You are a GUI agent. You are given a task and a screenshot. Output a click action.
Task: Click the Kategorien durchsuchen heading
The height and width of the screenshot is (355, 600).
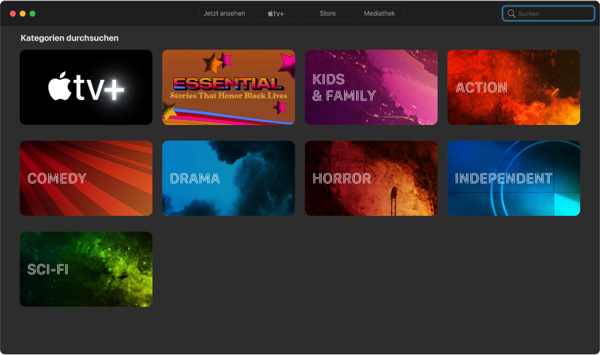point(70,38)
